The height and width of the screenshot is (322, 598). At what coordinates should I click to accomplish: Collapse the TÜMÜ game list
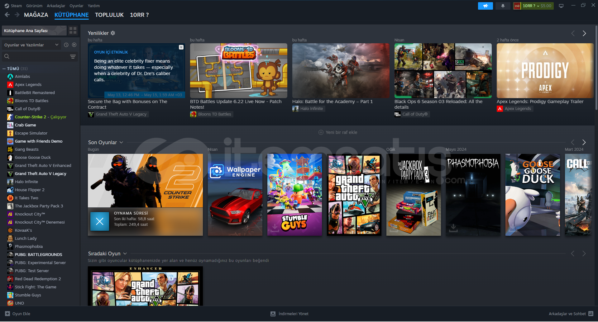tap(4, 69)
